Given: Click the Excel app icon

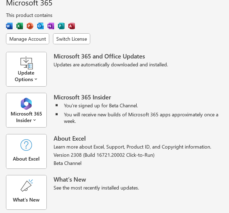Looking at the screenshot, I should click(20, 26).
